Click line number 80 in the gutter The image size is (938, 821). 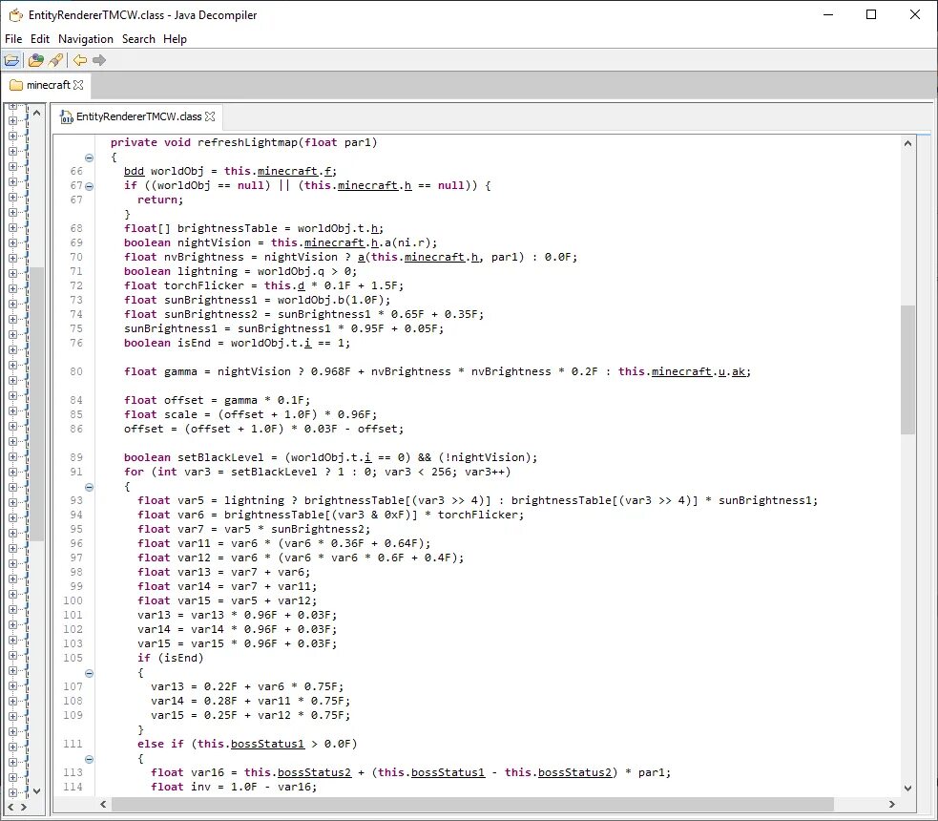[x=76, y=371]
